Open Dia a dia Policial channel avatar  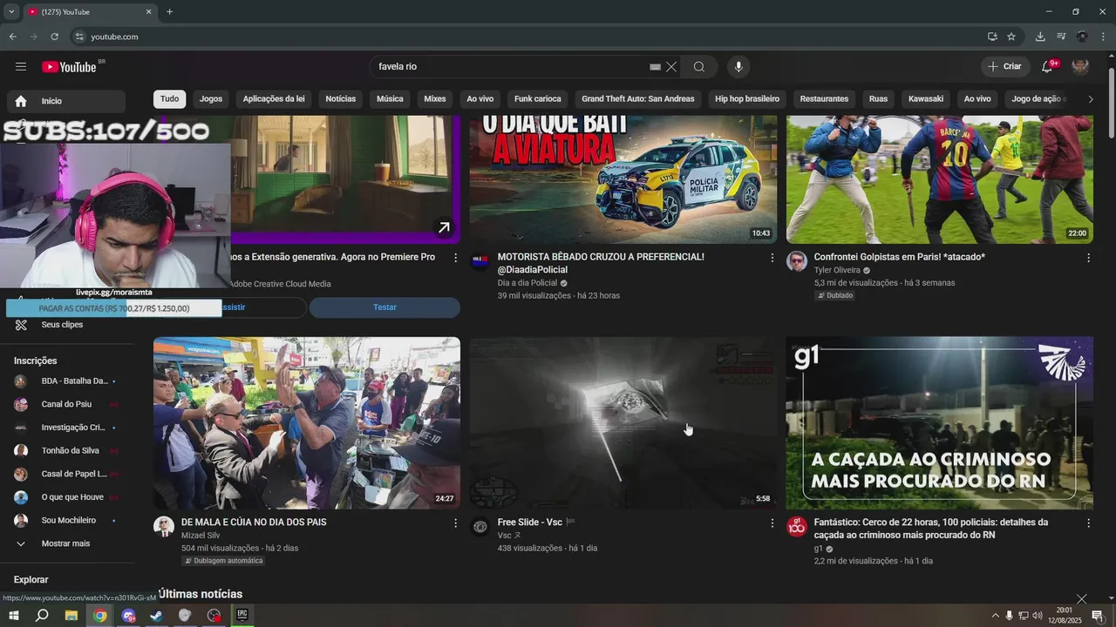click(x=480, y=261)
